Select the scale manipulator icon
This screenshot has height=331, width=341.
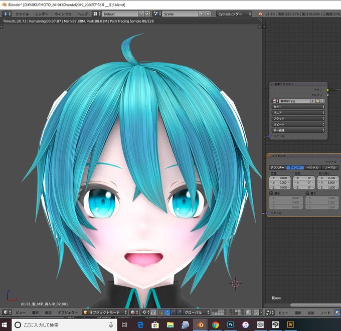pos(179,312)
